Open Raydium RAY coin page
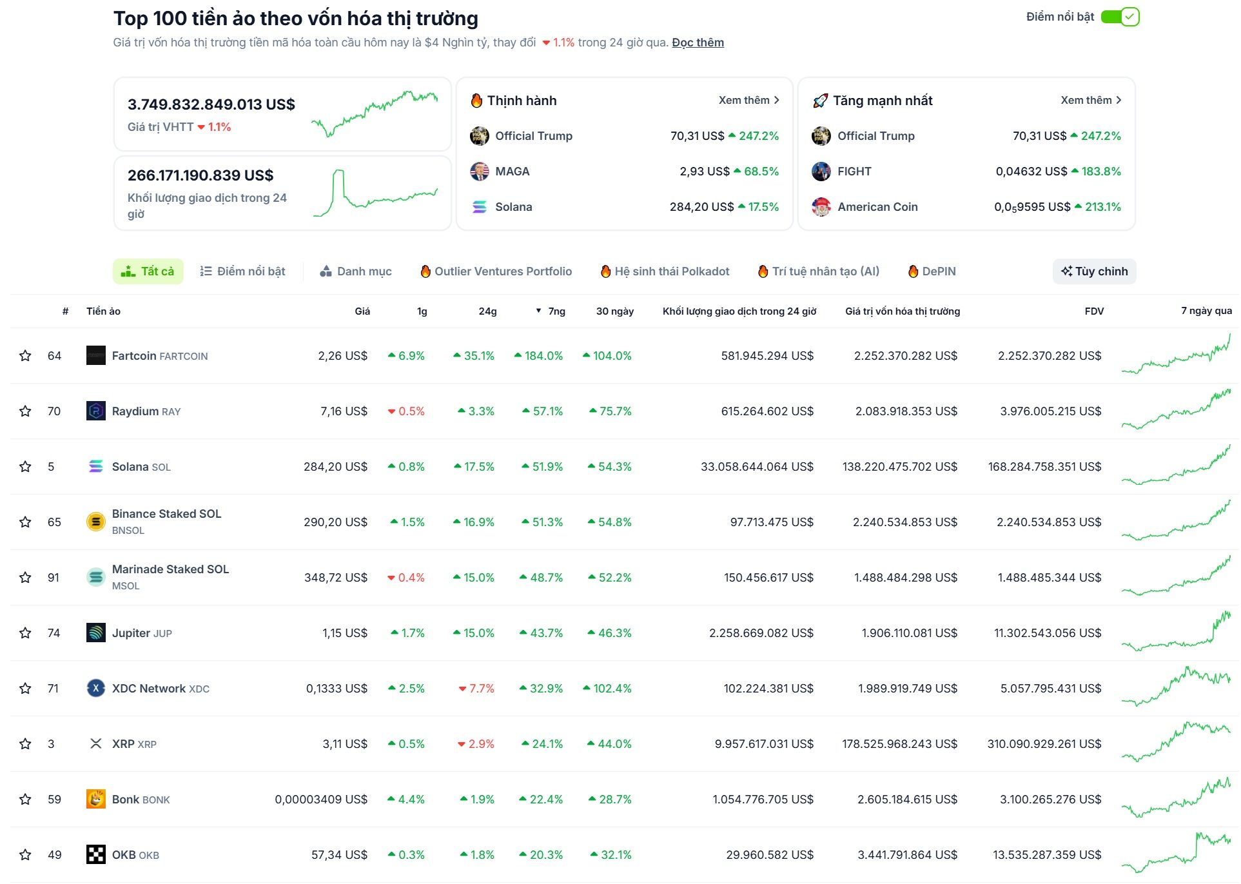 tap(146, 411)
